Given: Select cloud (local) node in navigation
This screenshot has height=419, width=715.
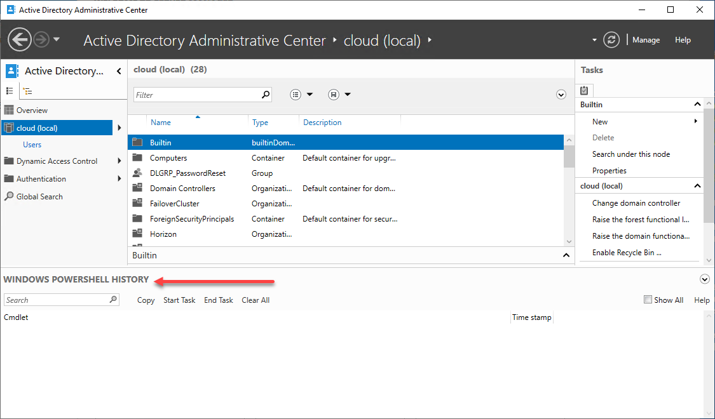Looking at the screenshot, I should [57, 128].
